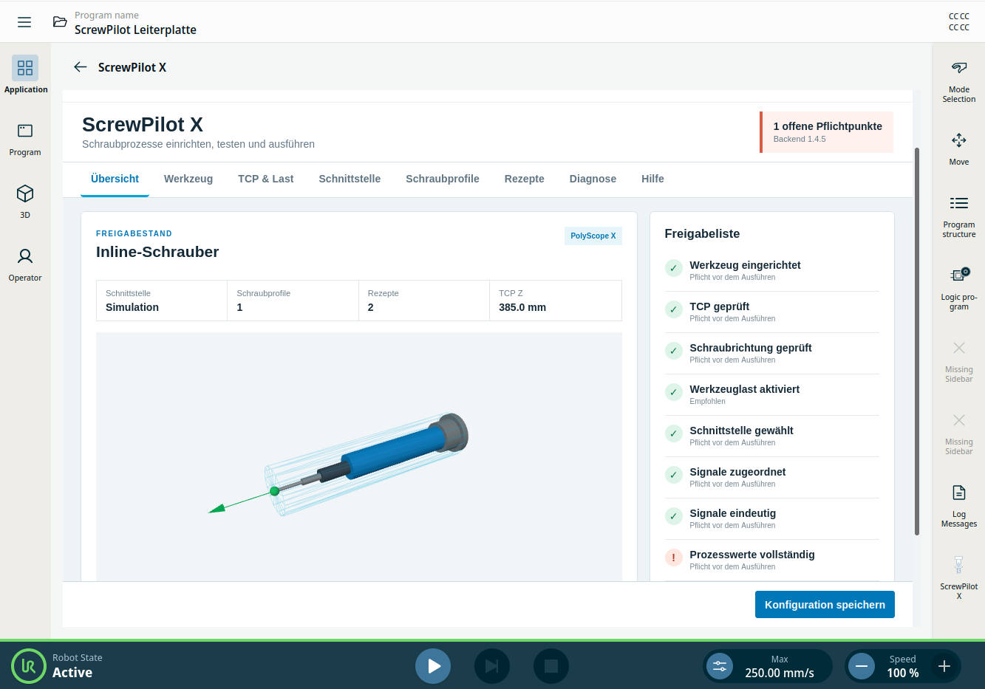Click the screwdriver 3D preview image
This screenshot has height=689, width=985.
pos(359,456)
